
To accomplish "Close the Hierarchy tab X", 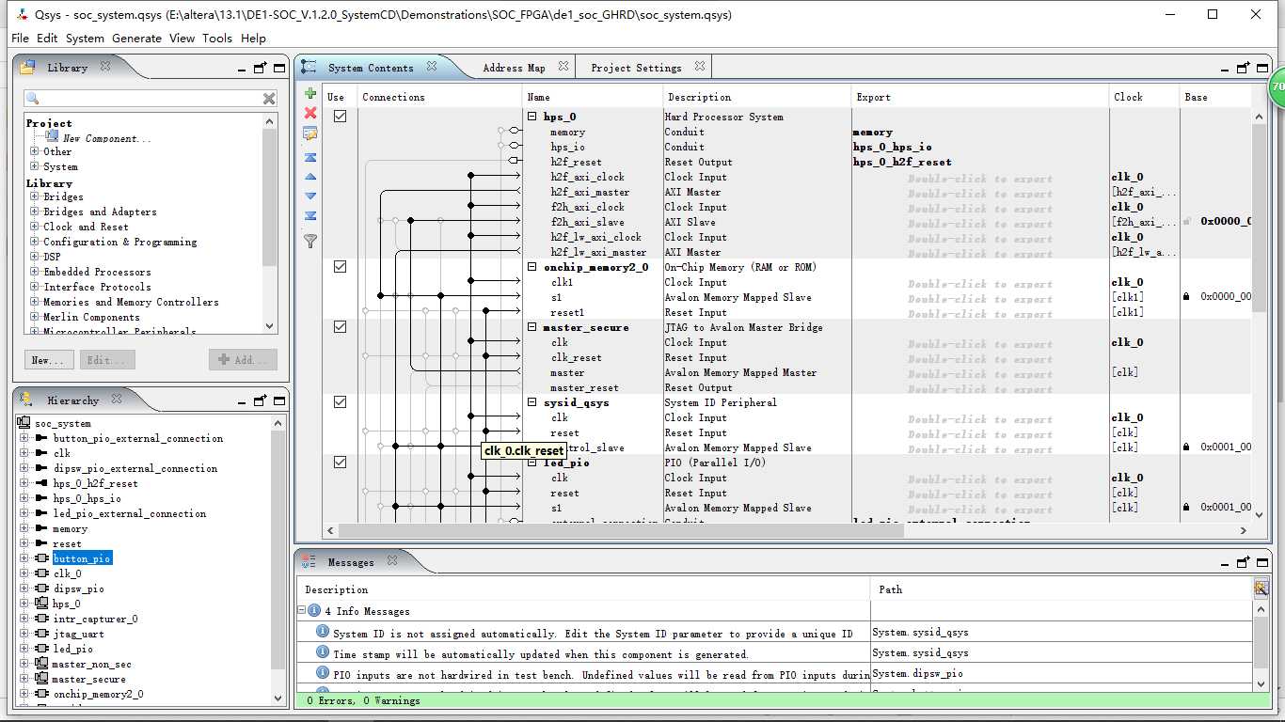I will [118, 400].
